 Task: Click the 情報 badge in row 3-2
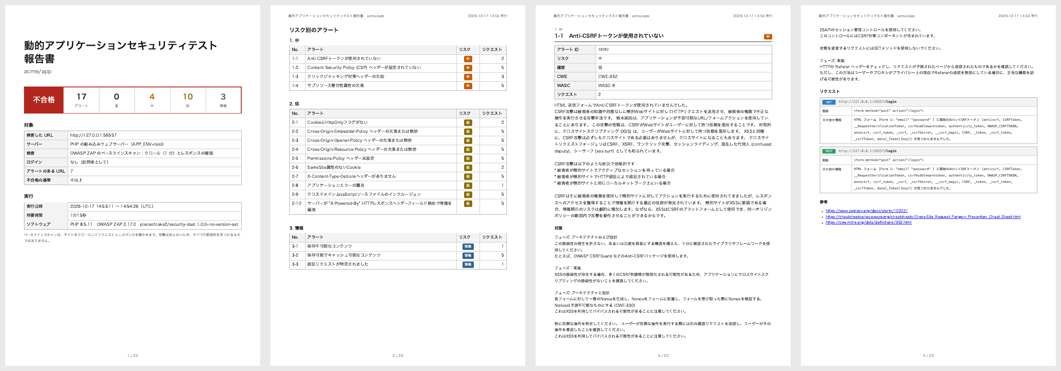tap(468, 256)
